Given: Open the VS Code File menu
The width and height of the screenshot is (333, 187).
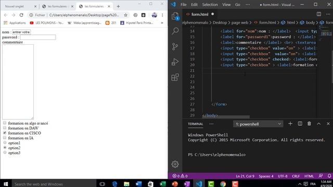Looking at the screenshot, I should 184,5.
